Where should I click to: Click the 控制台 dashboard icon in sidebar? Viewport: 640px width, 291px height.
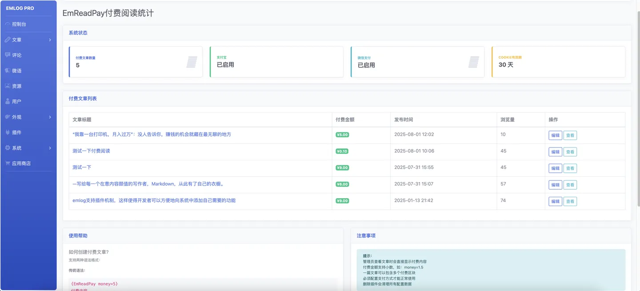8,24
